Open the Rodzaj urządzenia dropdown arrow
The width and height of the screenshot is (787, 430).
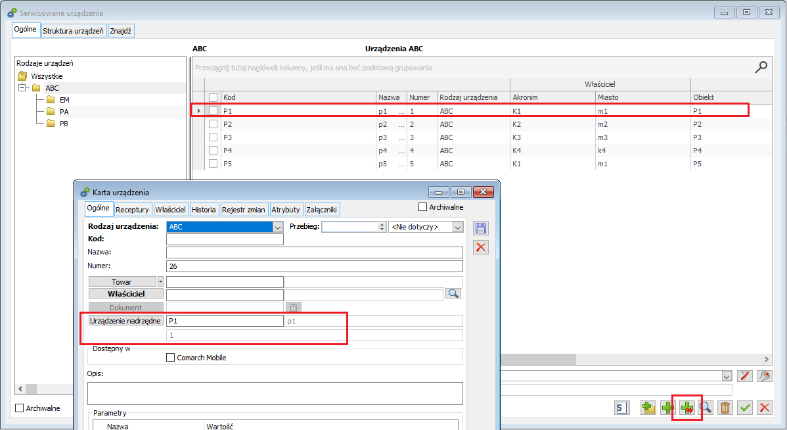(x=278, y=227)
